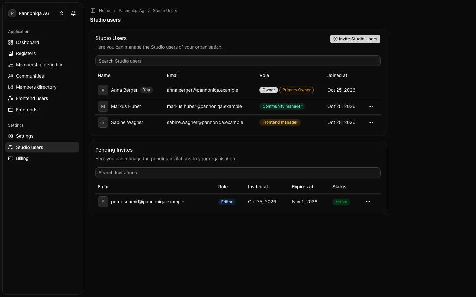Open Pannoniqa Ag breadcrumb link
The image size is (476, 297).
[x=132, y=11]
